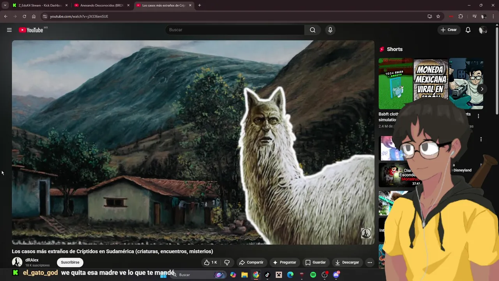Click the browser address bar URL
This screenshot has height=281, width=499.
(79, 16)
